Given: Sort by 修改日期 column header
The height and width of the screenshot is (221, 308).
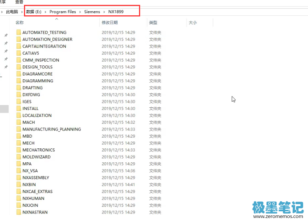Looking at the screenshot, I should click(110, 22).
